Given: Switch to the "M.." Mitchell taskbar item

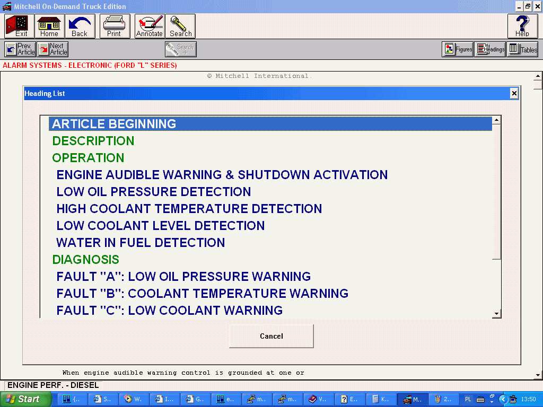Looking at the screenshot, I should click(x=413, y=400).
